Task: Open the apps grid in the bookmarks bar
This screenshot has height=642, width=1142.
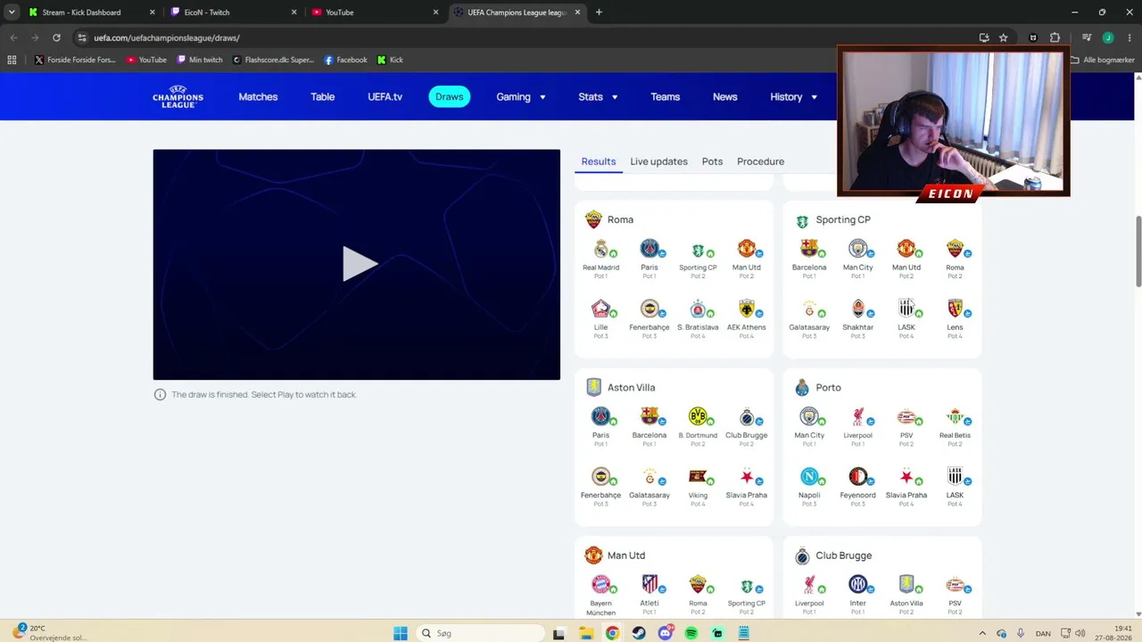Action: coord(12,60)
